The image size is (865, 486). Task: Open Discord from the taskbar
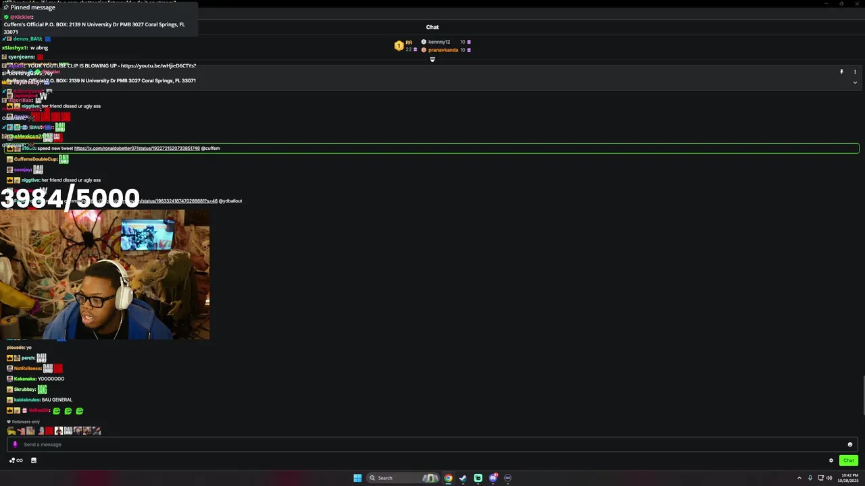click(493, 478)
